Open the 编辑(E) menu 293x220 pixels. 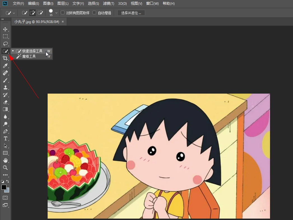[33, 4]
